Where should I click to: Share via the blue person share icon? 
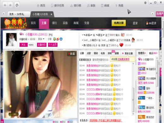tap(61, 39)
